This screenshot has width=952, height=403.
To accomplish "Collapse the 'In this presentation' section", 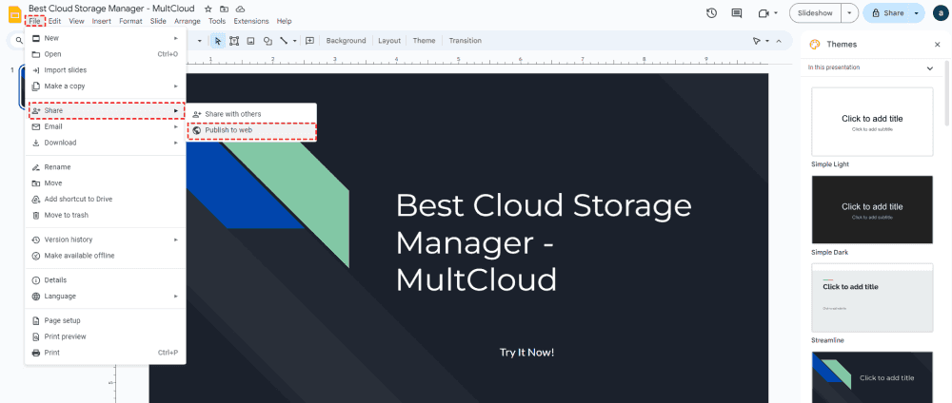I will coord(929,67).
